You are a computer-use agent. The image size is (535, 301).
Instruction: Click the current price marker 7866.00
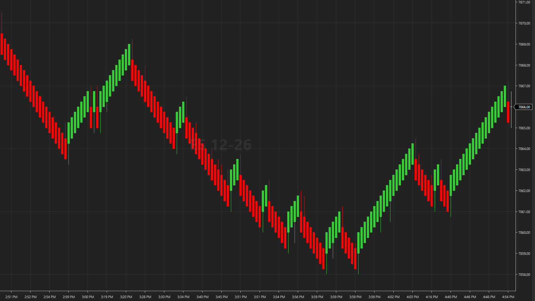point(523,107)
